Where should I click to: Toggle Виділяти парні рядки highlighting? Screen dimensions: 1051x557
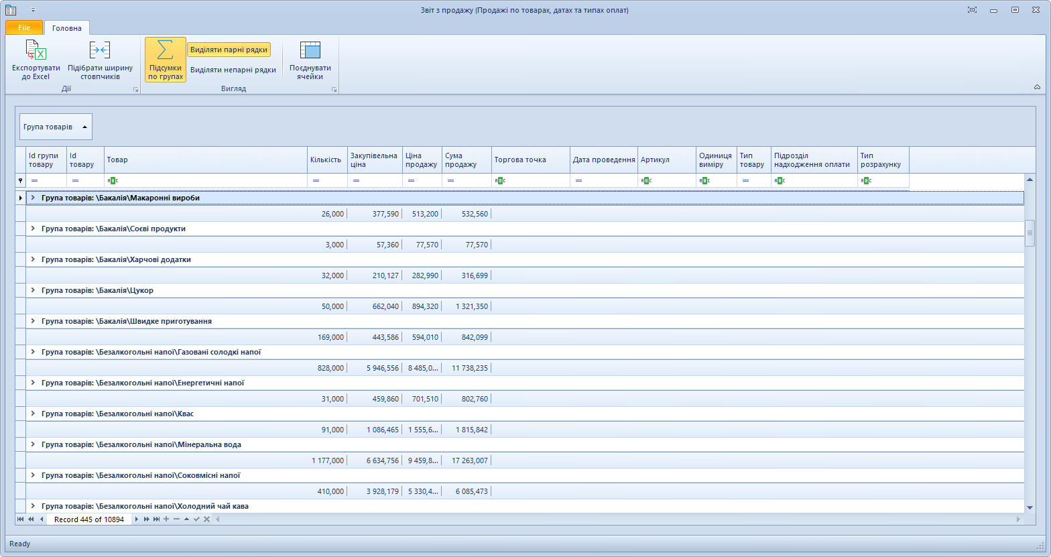[229, 50]
